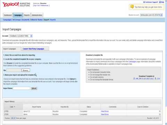Click the vertical page scrollbar

[x=166, y=62]
